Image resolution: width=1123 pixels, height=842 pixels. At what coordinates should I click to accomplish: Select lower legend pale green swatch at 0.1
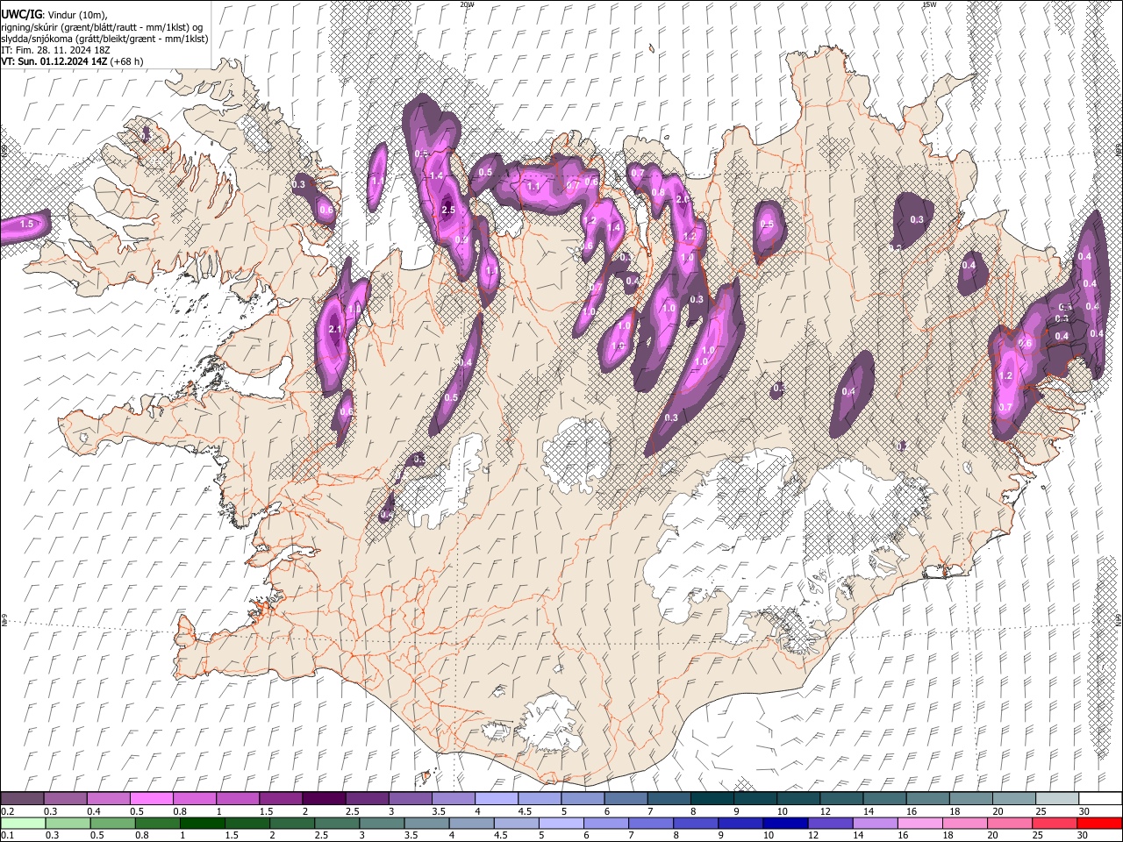pyautogui.click(x=23, y=823)
